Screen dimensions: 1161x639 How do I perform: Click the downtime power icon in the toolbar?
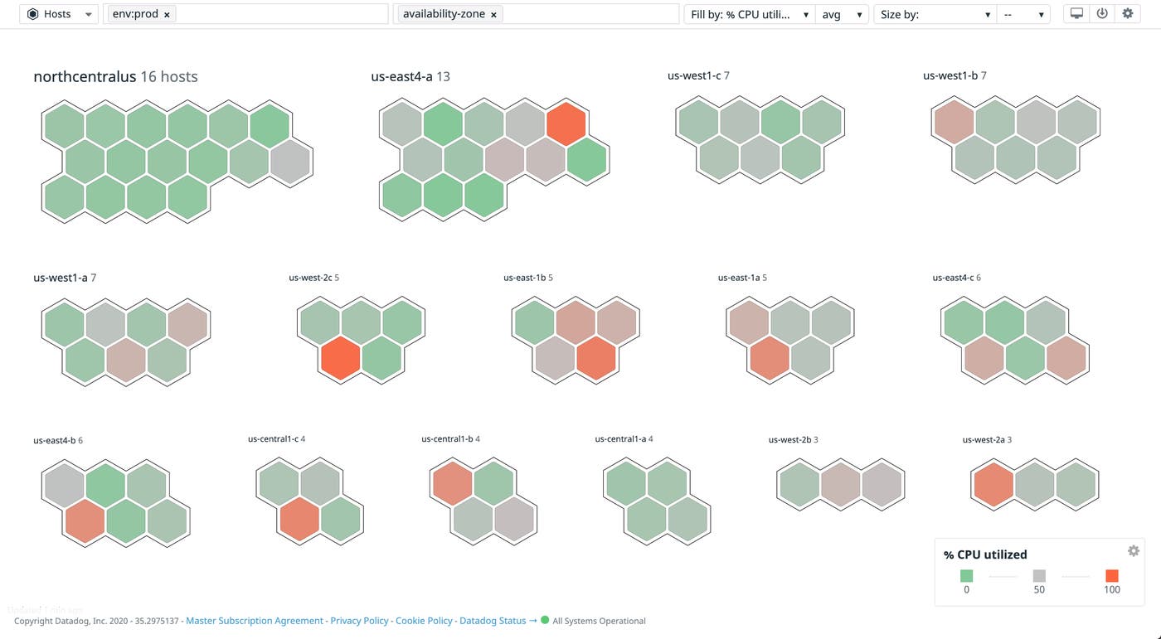(x=1101, y=13)
